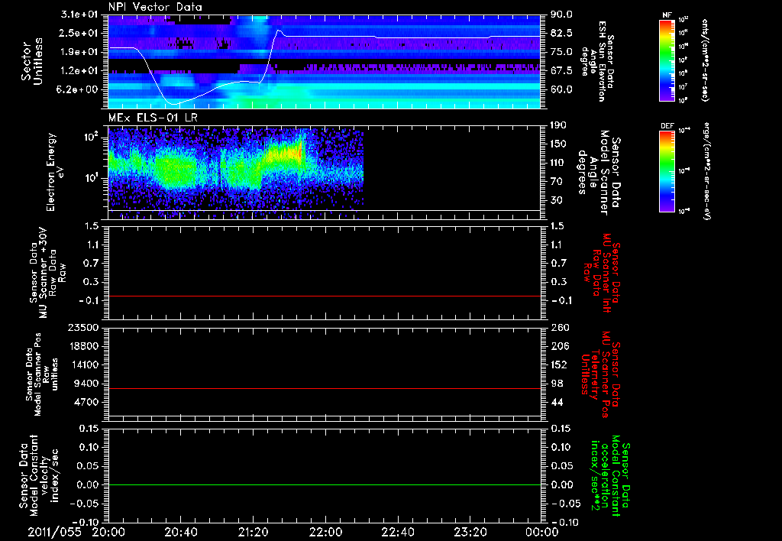Click the "1.9e+01" sector axis tick

pos(79,52)
